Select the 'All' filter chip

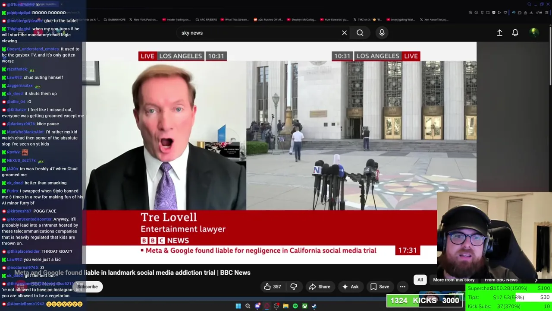point(420,279)
